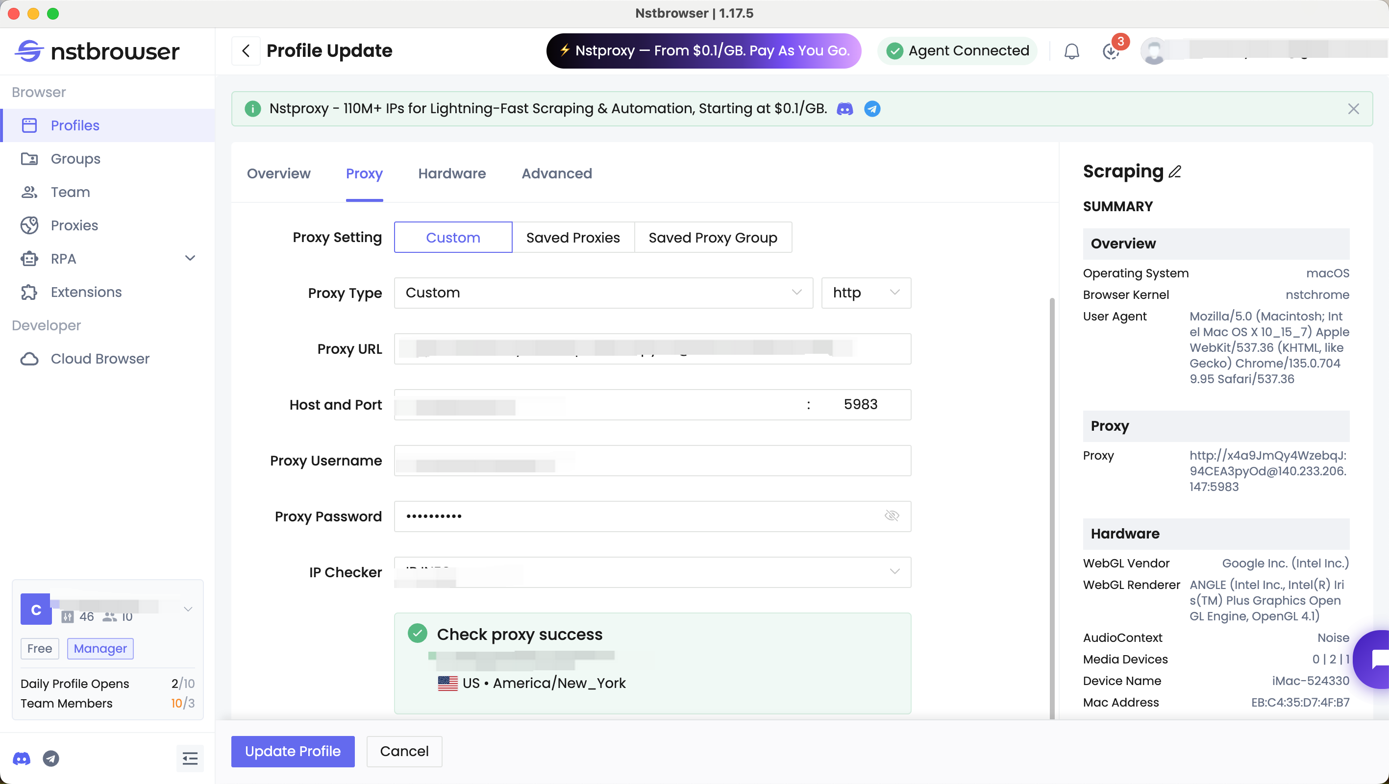Image resolution: width=1389 pixels, height=784 pixels.
Task: Switch to the Hardware tab
Action: pos(451,173)
